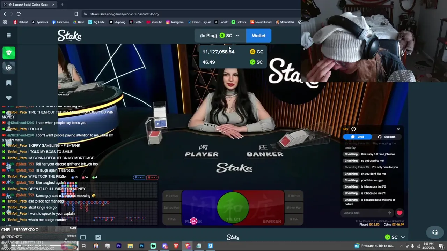
Task: Close the live chat panel
Action: click(398, 129)
